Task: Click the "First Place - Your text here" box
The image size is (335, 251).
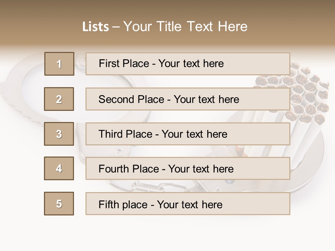Action: click(x=188, y=64)
